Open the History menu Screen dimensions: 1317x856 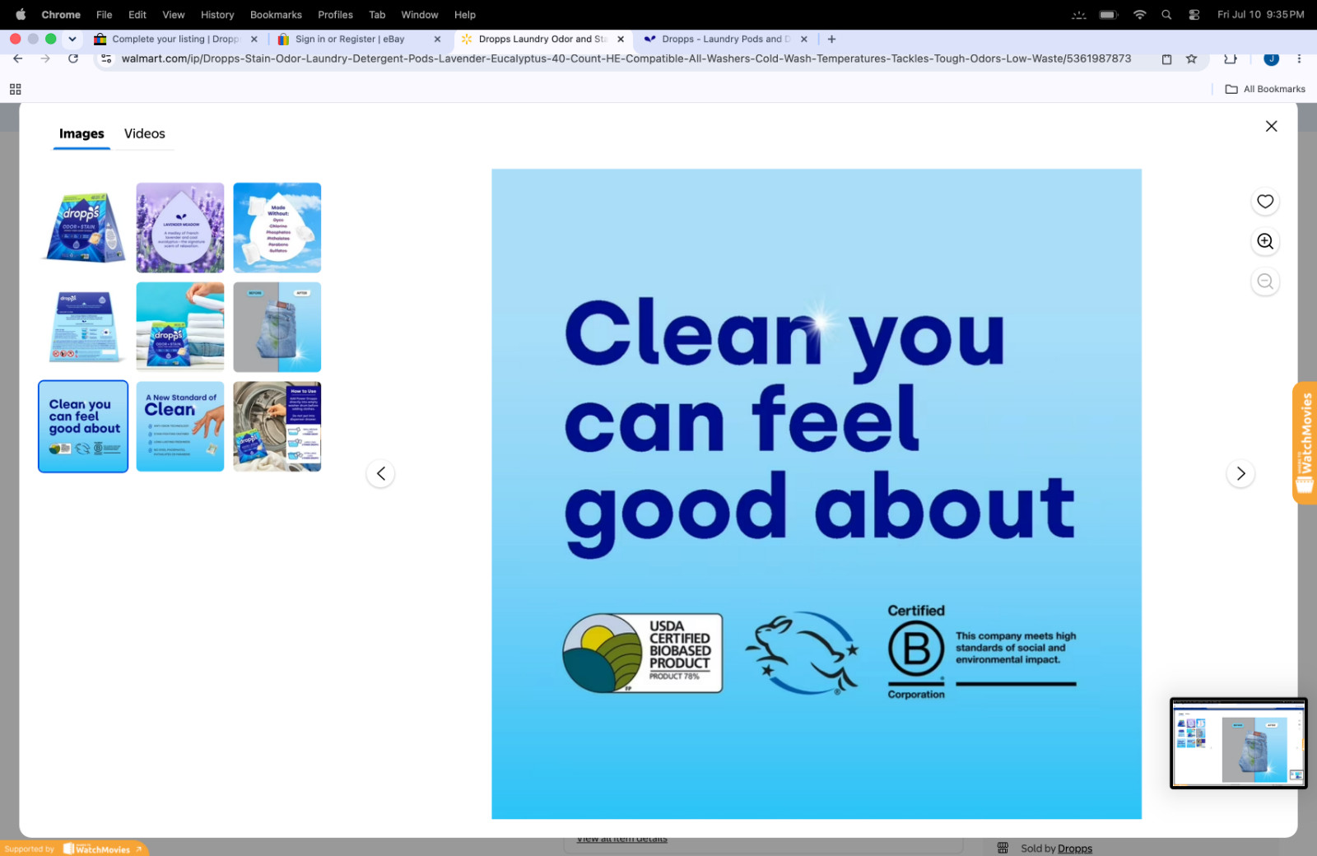[217, 15]
